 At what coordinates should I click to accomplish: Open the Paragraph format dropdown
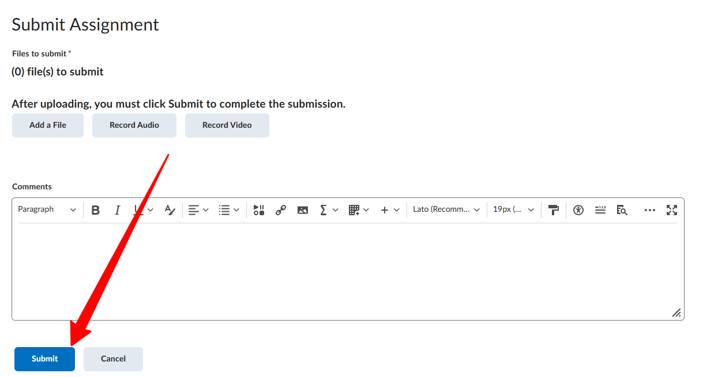point(47,210)
